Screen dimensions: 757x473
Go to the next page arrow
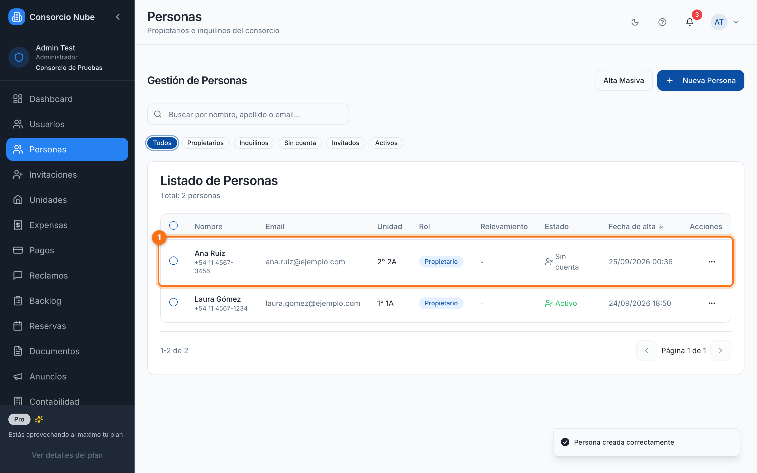coord(720,351)
